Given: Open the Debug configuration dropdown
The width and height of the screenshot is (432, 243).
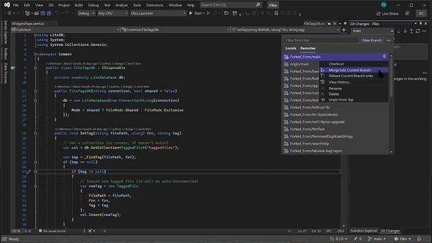Looking at the screenshot, I should point(86,13).
